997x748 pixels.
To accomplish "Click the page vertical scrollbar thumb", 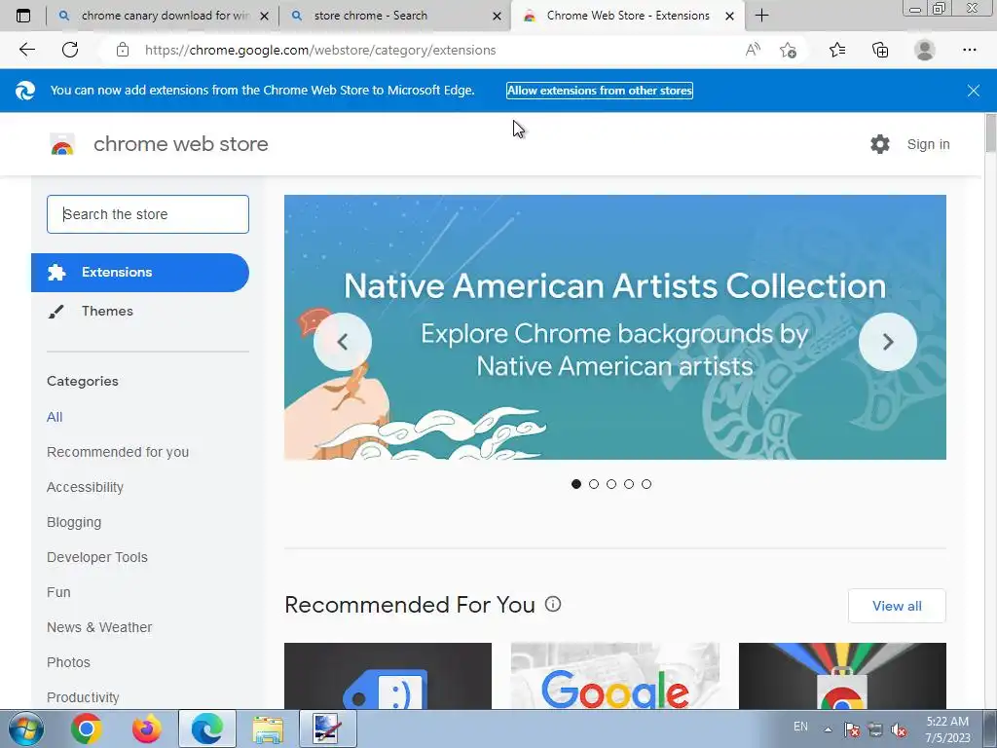I will click(x=990, y=132).
